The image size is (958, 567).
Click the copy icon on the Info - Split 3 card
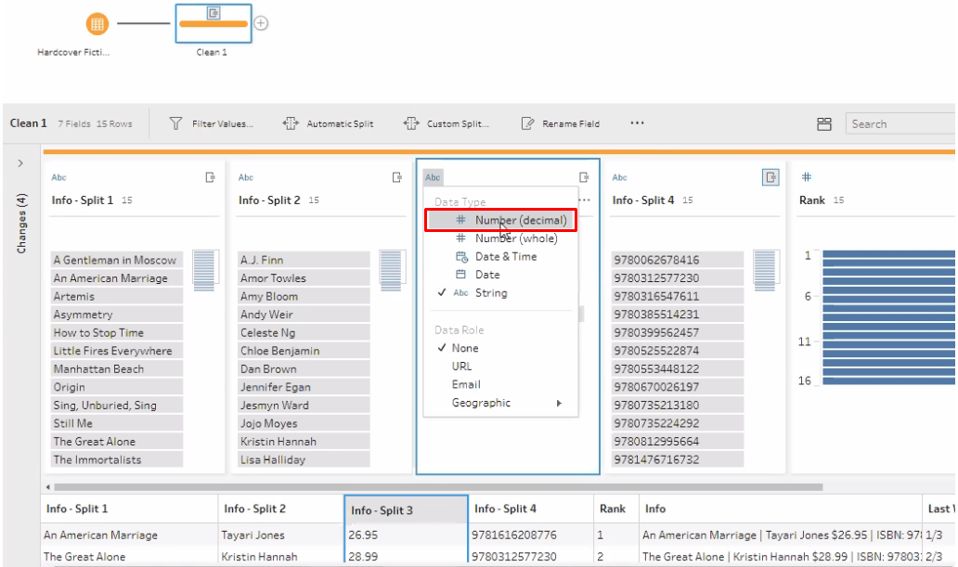[x=584, y=177]
